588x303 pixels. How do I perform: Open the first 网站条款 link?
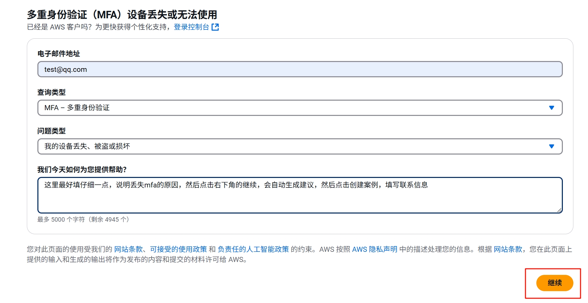tap(128, 249)
